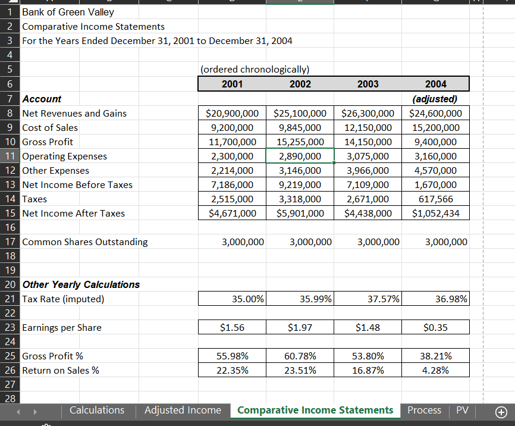Click the 4.28% return on sales cell
515x426 pixels.
(x=435, y=371)
